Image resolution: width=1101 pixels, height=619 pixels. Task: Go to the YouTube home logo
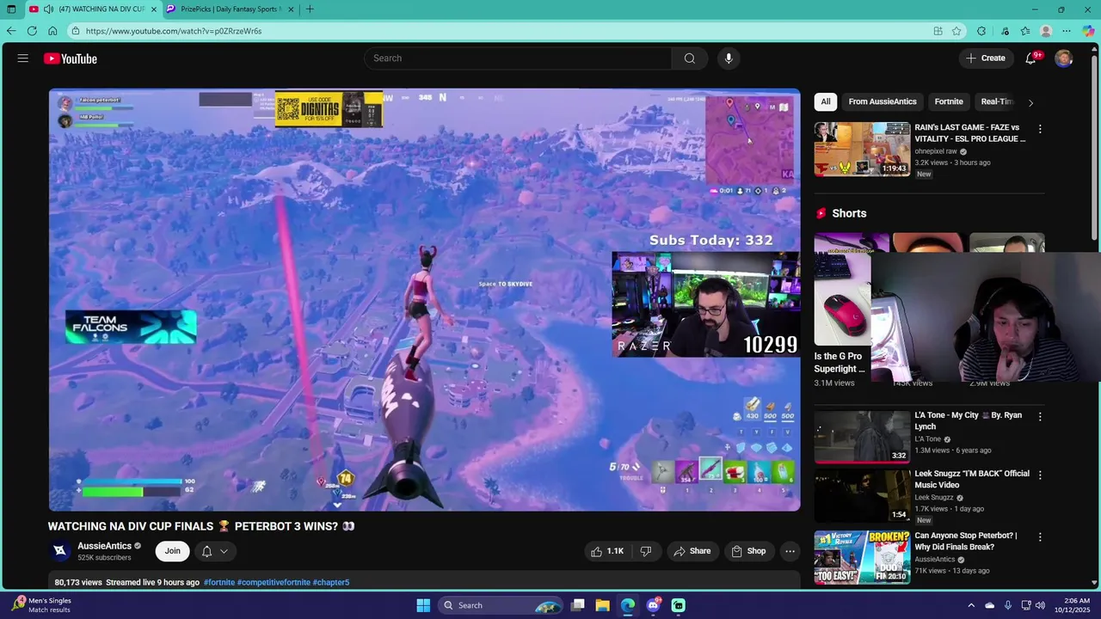tap(71, 58)
